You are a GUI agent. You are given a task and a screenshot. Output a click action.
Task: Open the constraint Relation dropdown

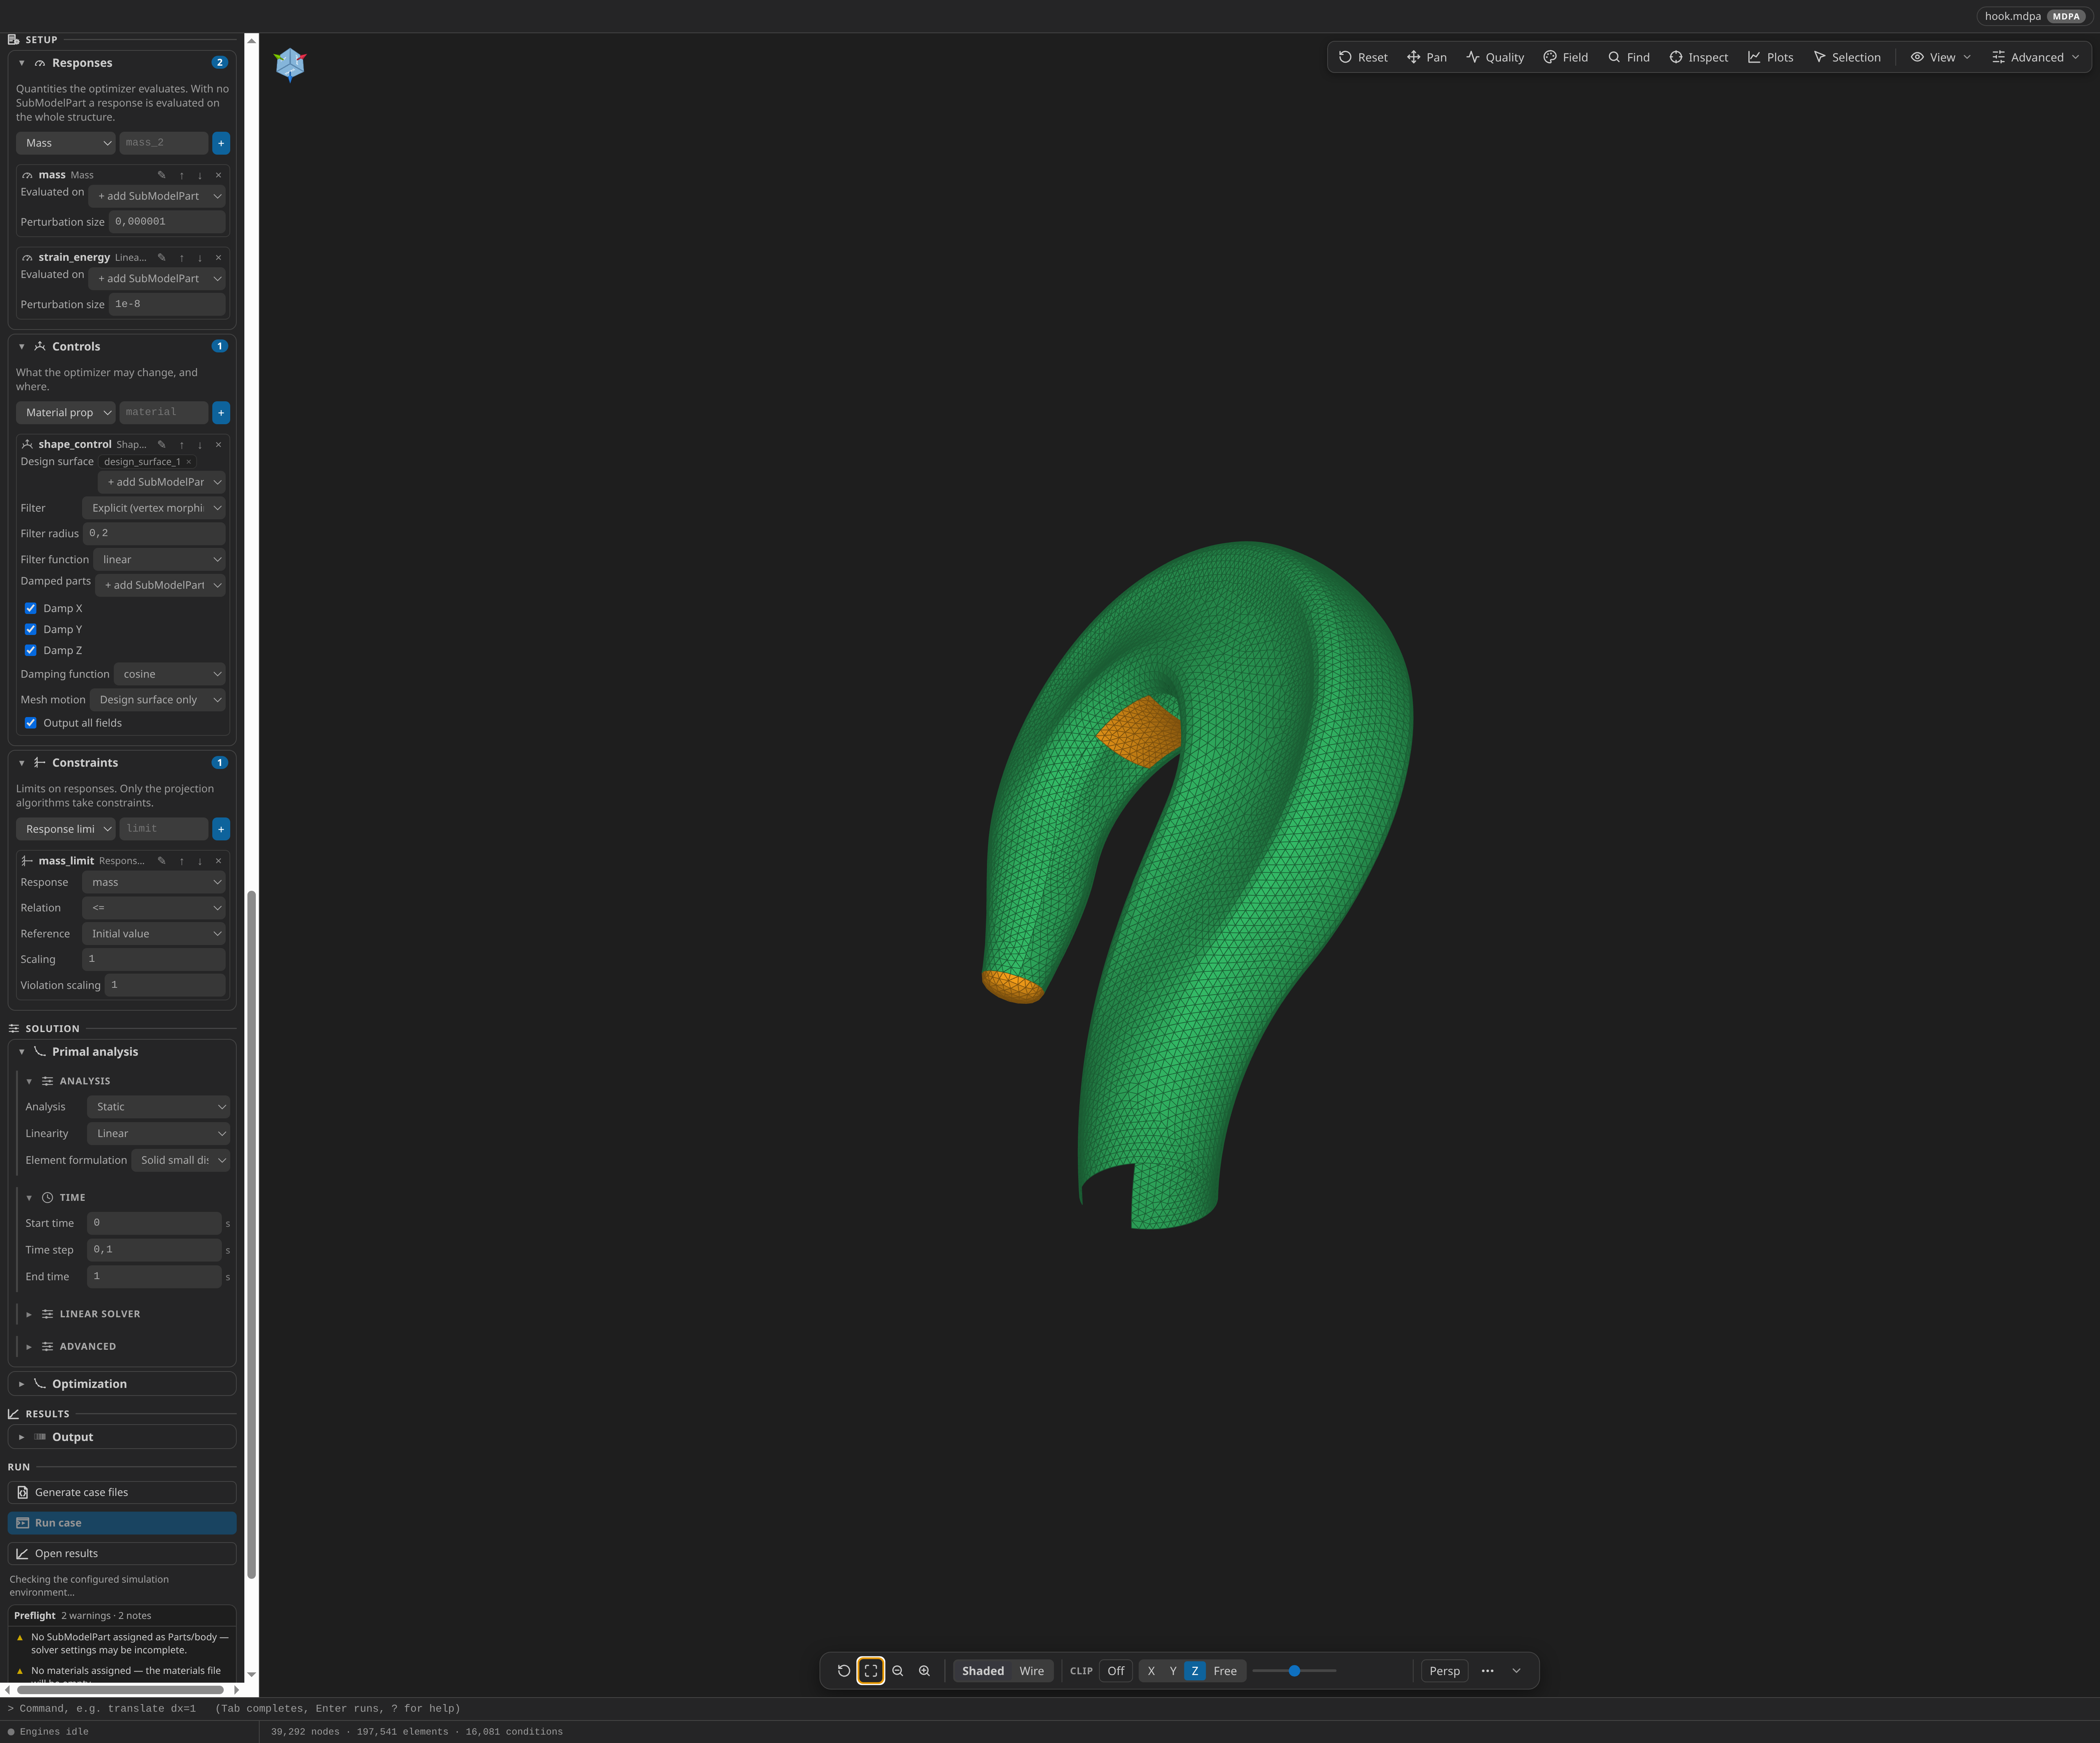click(154, 908)
